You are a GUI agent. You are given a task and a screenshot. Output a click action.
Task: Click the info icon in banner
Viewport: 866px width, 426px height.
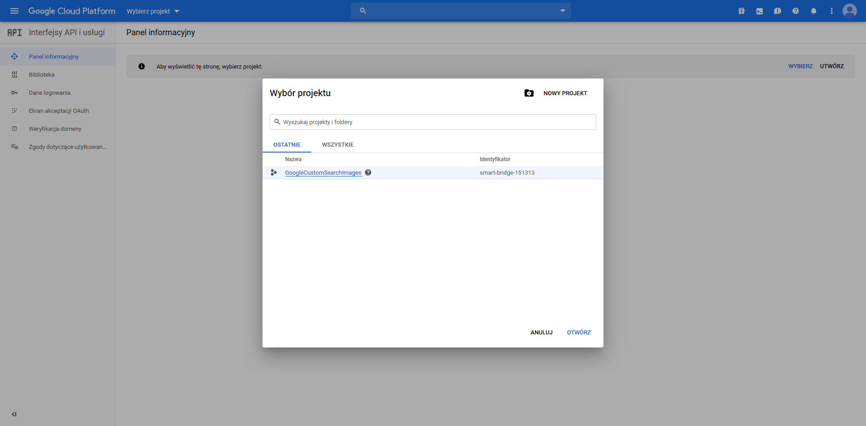142,66
